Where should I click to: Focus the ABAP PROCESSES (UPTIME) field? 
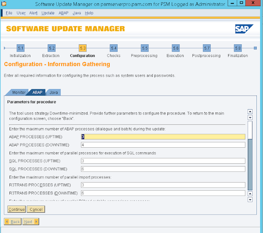click(163, 137)
